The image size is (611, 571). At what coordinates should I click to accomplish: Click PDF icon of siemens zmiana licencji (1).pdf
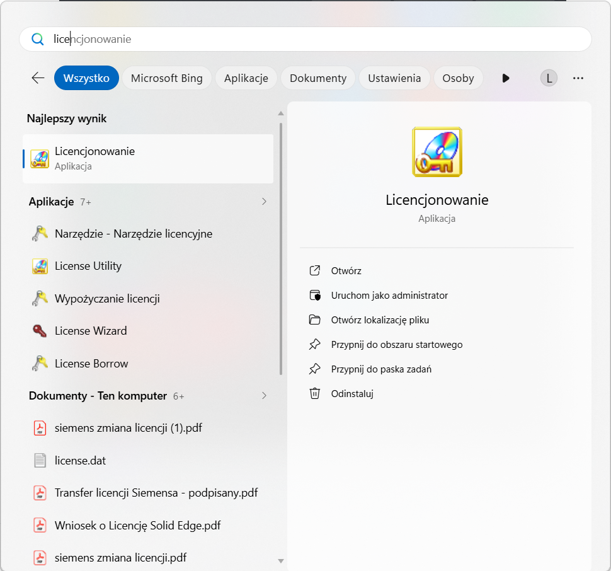coord(40,428)
